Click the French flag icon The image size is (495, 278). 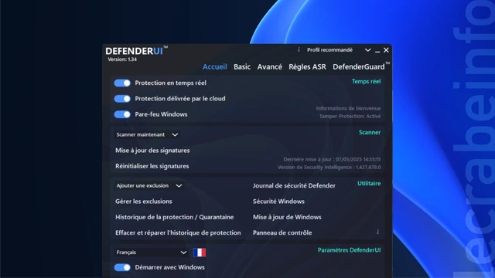(x=200, y=253)
